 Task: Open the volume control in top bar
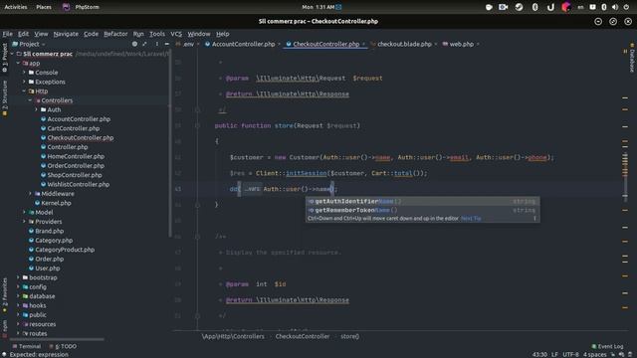615,7
